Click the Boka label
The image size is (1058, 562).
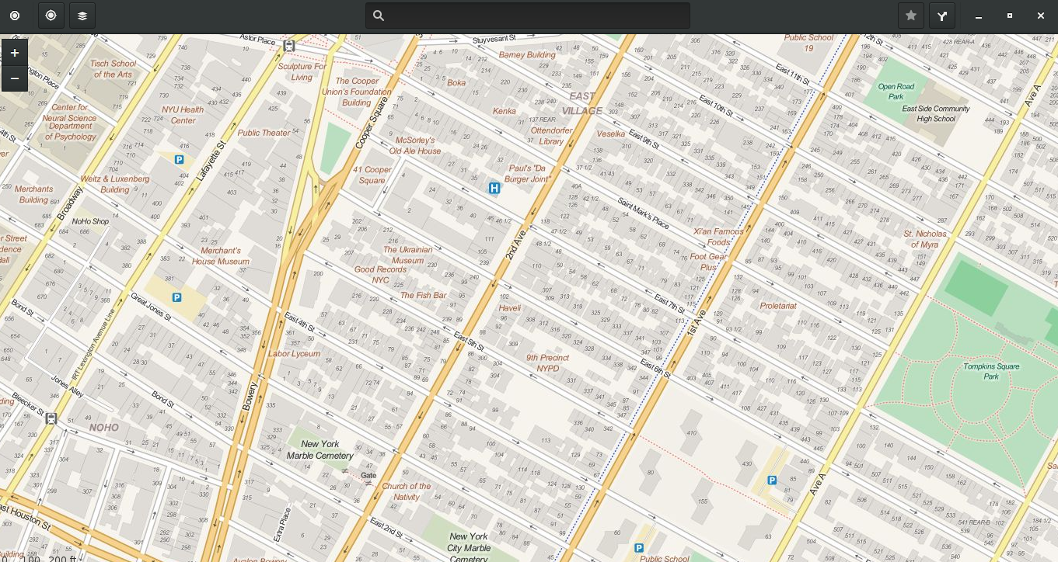456,82
